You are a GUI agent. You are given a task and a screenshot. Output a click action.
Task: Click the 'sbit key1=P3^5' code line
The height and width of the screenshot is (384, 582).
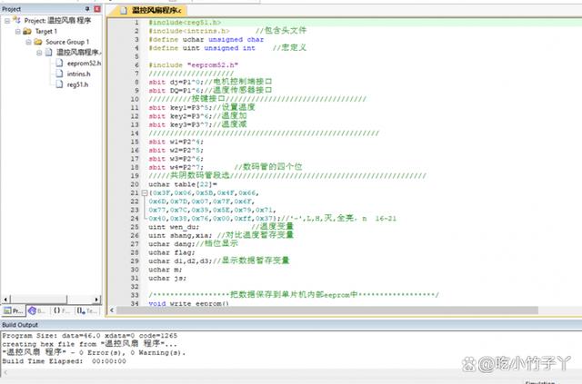[202, 107]
